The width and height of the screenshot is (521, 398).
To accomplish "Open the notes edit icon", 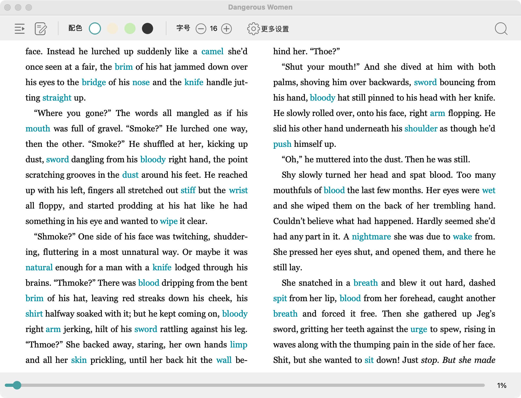I will [41, 29].
